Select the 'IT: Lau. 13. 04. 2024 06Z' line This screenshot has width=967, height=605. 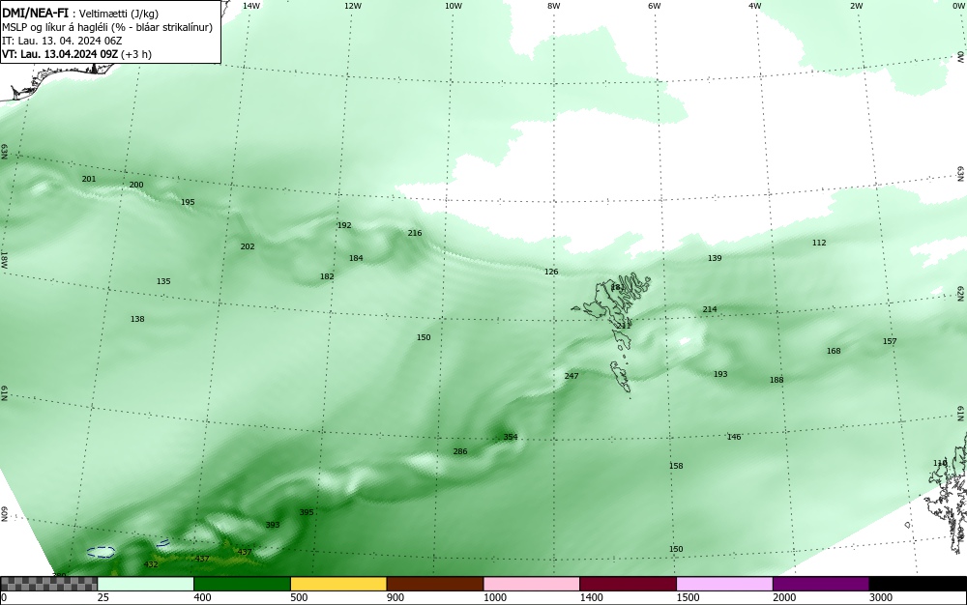point(62,41)
